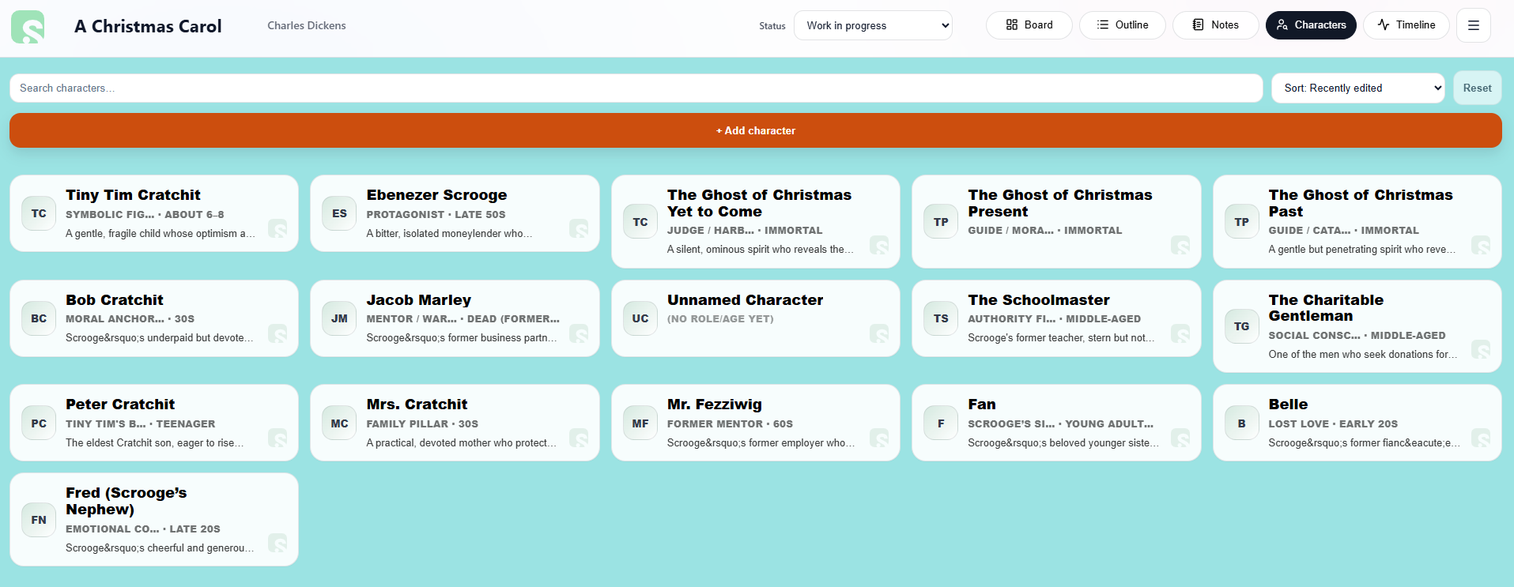The image size is (1514, 587).
Task: Click the watermark icon on Belle card
Action: [x=1480, y=438]
